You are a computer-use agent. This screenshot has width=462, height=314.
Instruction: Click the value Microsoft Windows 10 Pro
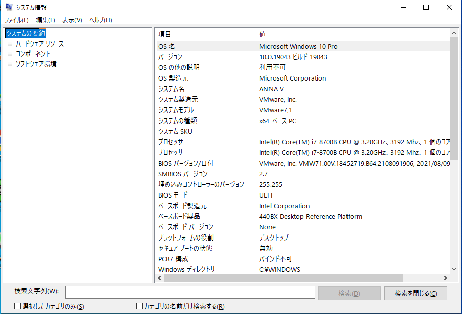[298, 46]
